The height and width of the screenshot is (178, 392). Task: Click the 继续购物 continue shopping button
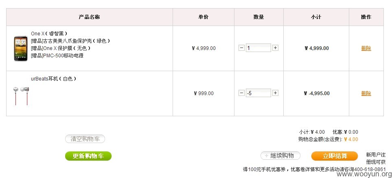click(x=280, y=156)
